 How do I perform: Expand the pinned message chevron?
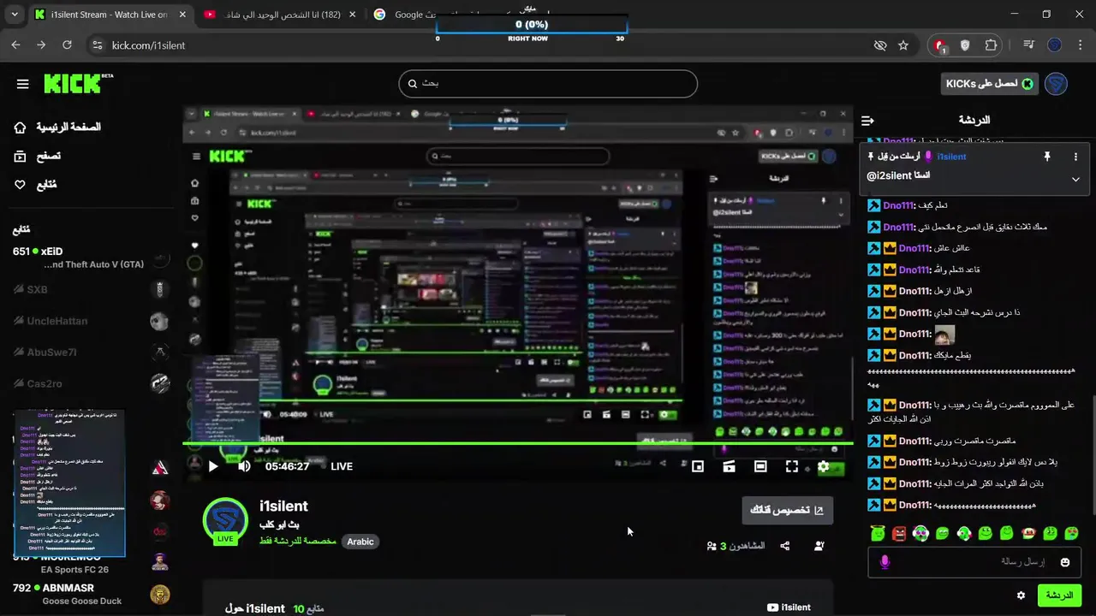tap(1076, 180)
